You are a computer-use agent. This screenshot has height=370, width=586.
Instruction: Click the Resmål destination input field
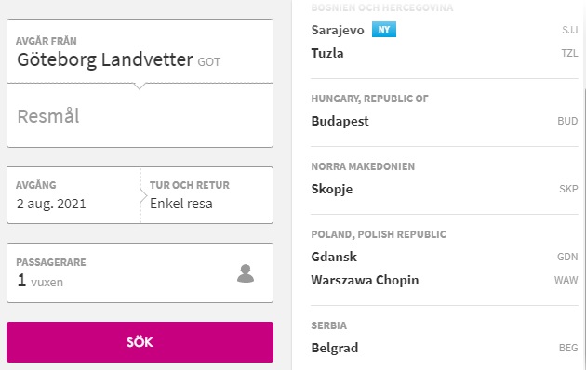click(140, 116)
